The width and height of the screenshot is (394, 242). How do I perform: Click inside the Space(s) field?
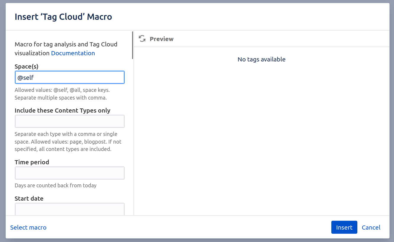click(x=69, y=77)
